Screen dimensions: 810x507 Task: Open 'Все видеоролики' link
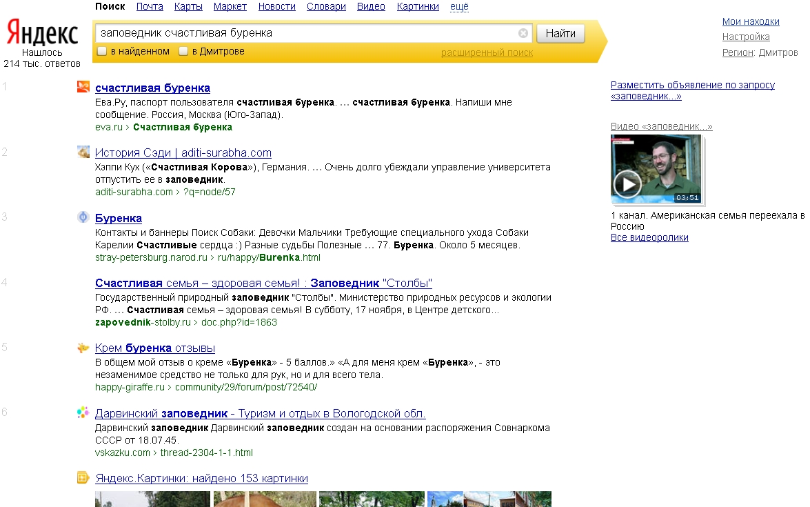click(649, 238)
